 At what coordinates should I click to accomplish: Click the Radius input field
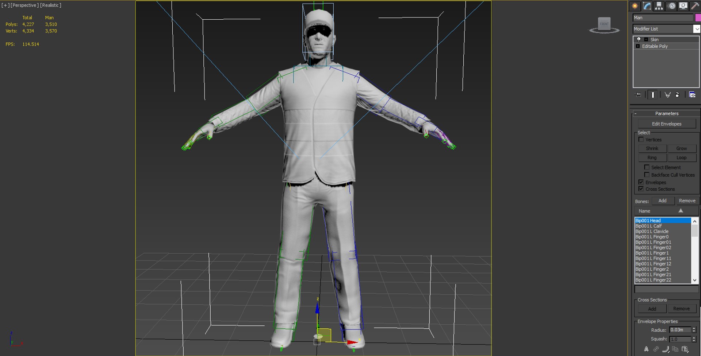(x=680, y=330)
